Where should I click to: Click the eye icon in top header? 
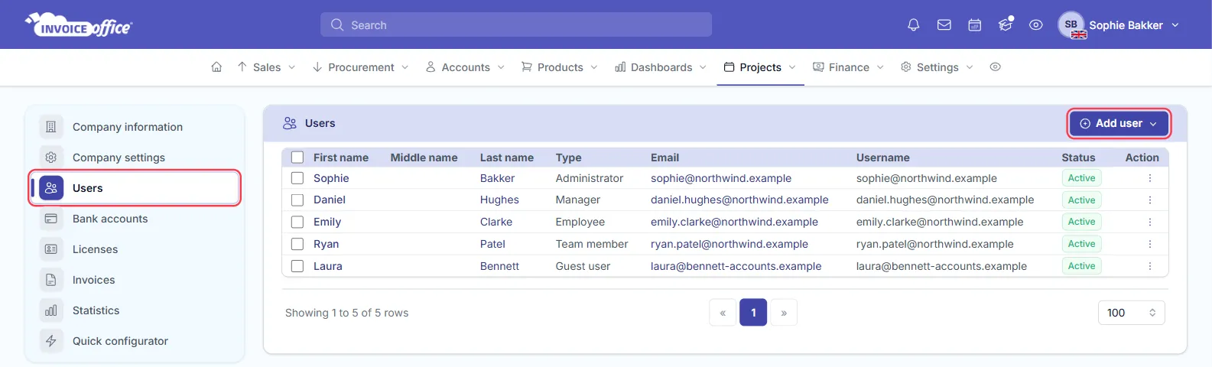pos(1035,25)
